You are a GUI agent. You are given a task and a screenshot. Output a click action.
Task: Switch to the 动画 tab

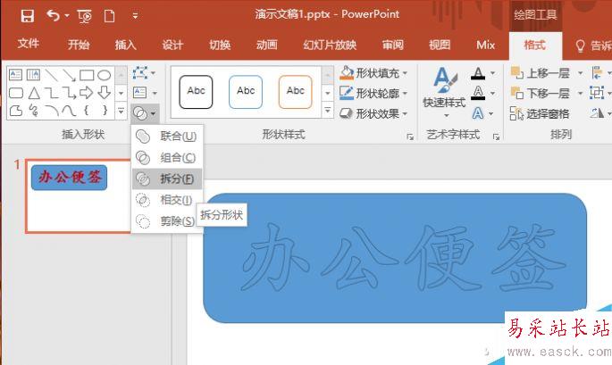click(x=266, y=45)
